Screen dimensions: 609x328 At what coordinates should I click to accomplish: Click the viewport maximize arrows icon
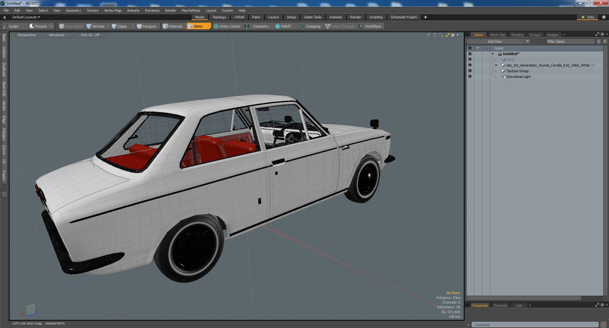click(447, 35)
